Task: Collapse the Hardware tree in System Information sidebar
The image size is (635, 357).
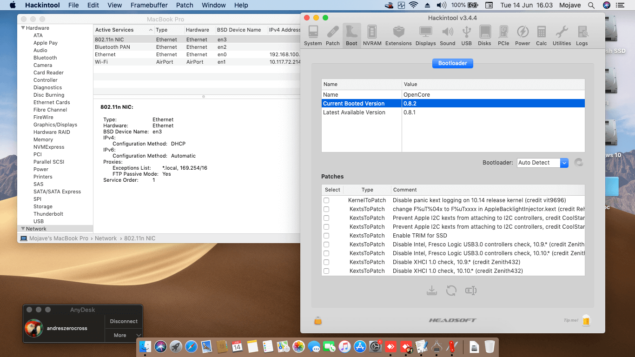Action: click(x=23, y=28)
